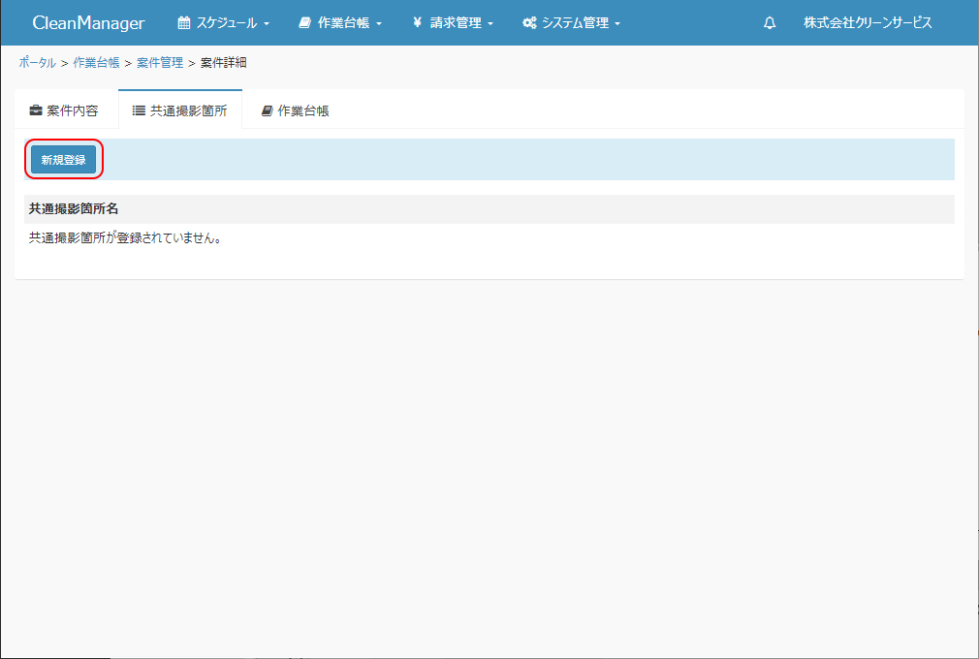The height and width of the screenshot is (659, 979).
Task: Expand the navbar 作業台帳 dropdown arrow
Action: coord(379,24)
